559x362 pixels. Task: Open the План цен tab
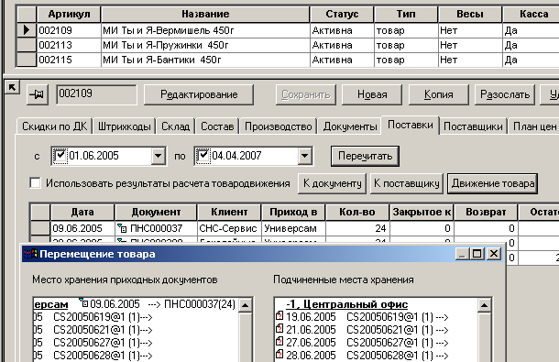point(534,126)
